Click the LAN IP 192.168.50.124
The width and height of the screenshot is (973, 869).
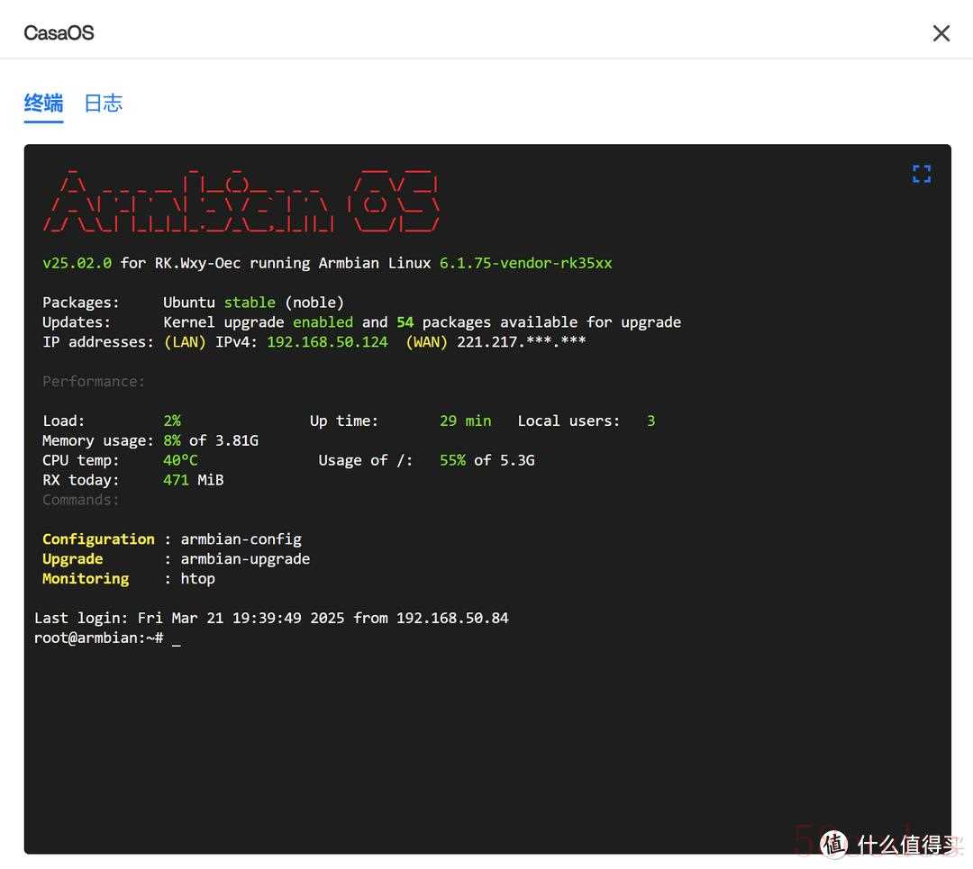pyautogui.click(x=327, y=342)
